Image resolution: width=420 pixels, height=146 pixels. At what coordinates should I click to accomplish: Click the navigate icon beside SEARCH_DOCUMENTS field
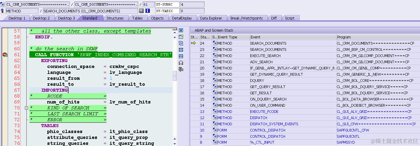[x=141, y=11]
